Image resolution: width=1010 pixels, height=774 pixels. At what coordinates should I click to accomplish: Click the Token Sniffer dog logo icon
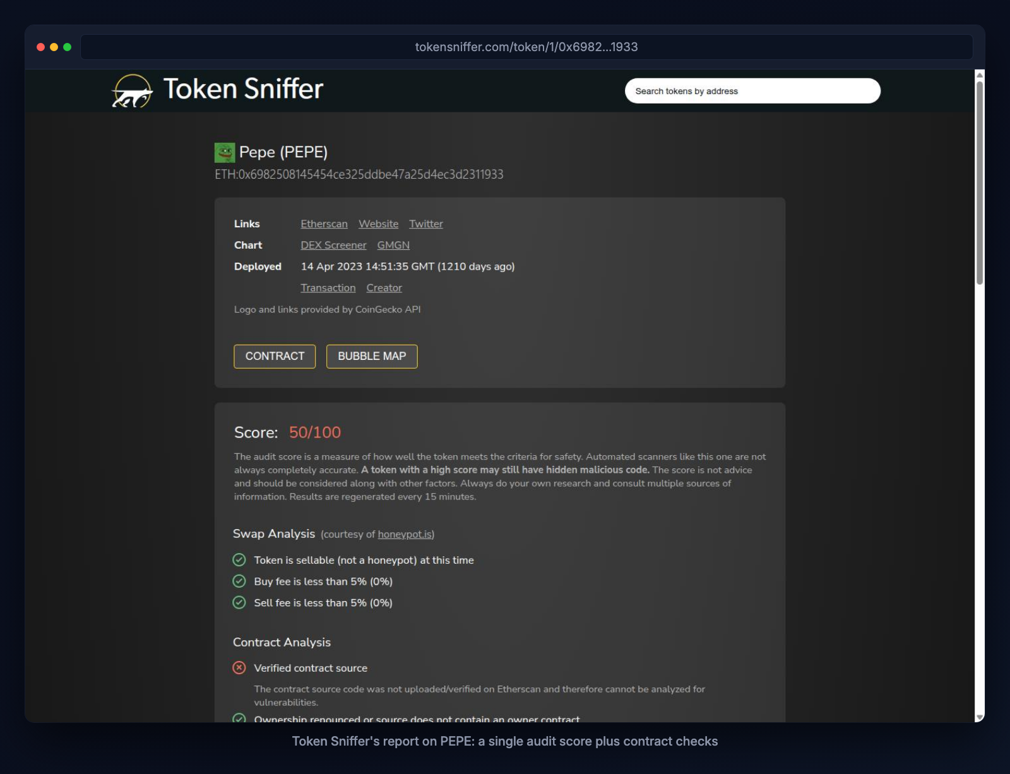(132, 91)
